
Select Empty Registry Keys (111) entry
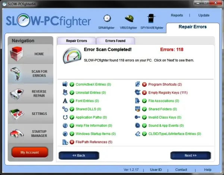point(167,93)
